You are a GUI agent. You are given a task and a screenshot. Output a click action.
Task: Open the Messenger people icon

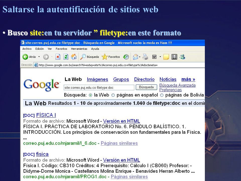pyautogui.click(x=183, y=57)
